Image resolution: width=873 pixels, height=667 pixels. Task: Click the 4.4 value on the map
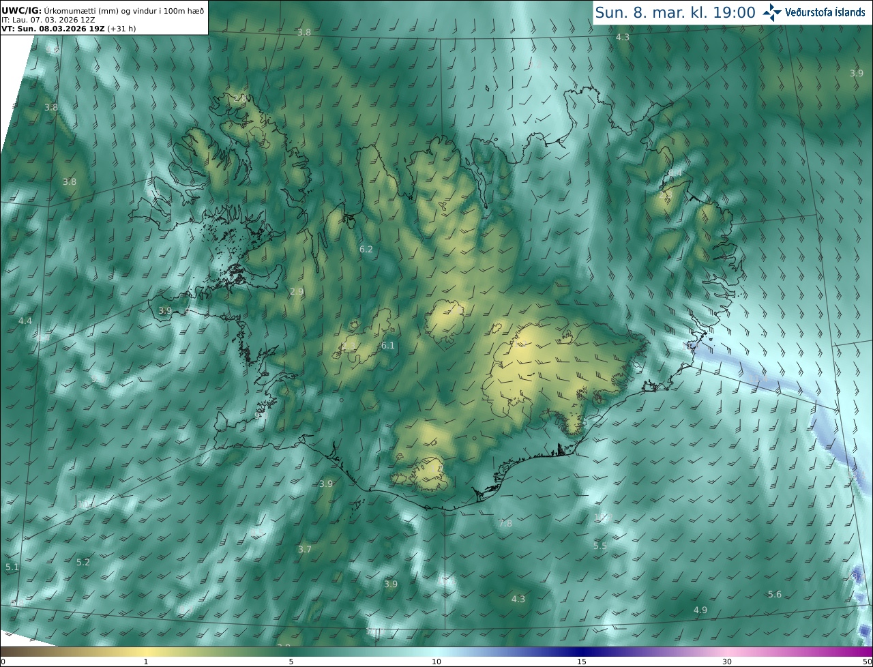coord(25,321)
